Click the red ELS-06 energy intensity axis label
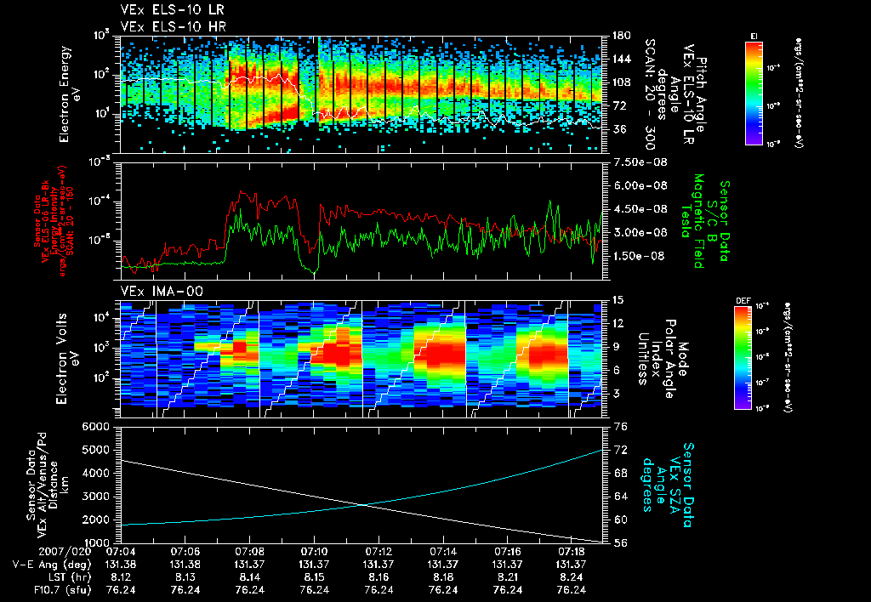The image size is (871, 602). (54, 221)
